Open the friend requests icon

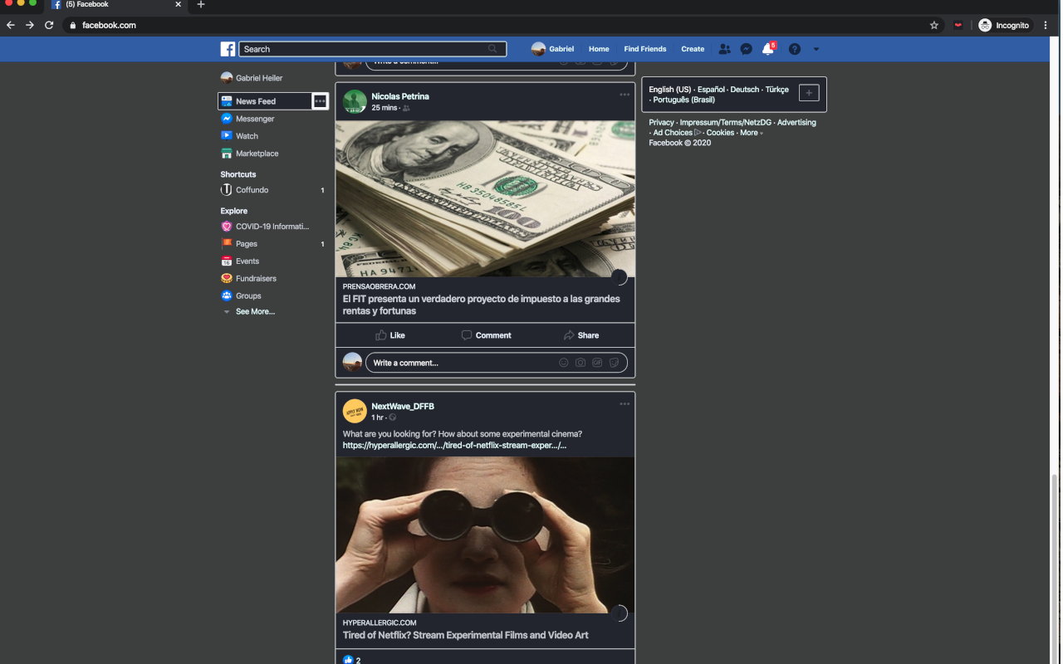click(724, 49)
